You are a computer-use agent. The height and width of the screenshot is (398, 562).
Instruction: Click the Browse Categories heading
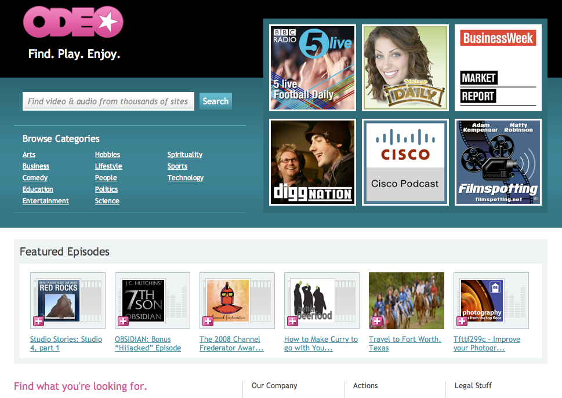tap(61, 139)
